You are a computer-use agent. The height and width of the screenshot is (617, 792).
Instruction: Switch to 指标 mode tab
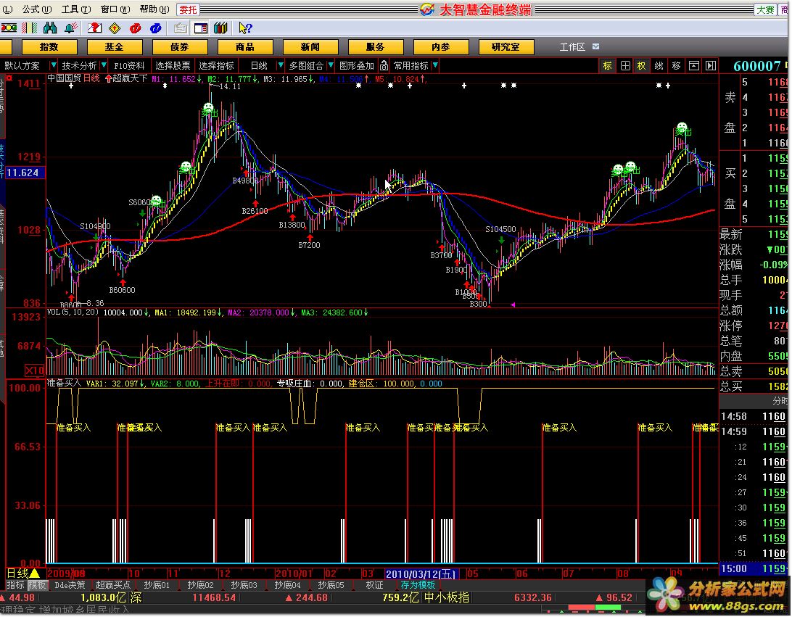tap(15, 585)
